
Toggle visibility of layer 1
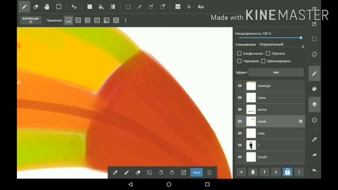240,145
